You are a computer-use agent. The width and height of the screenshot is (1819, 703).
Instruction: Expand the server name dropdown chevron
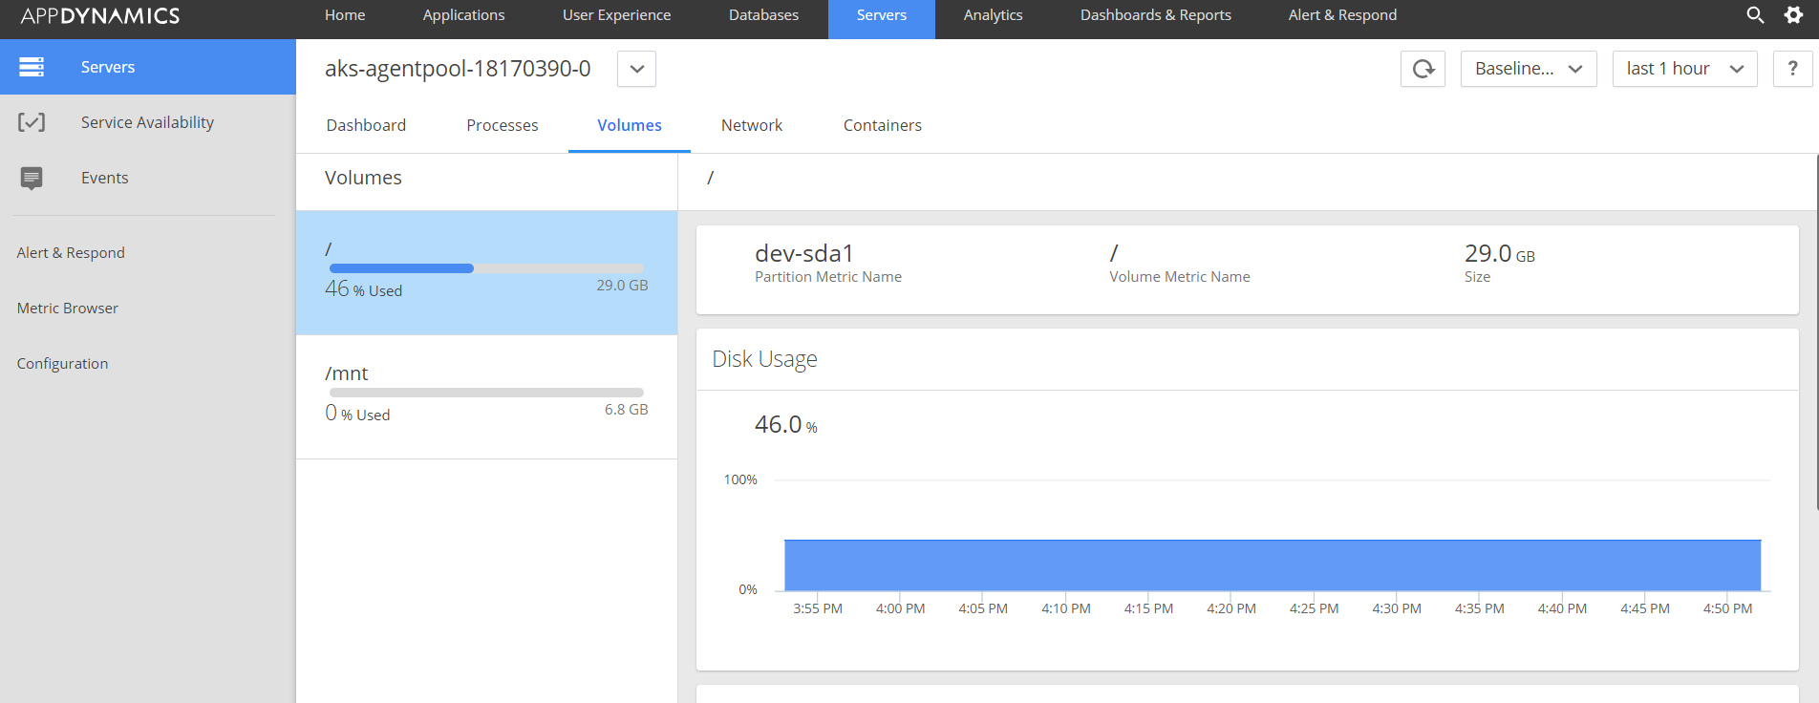point(636,69)
